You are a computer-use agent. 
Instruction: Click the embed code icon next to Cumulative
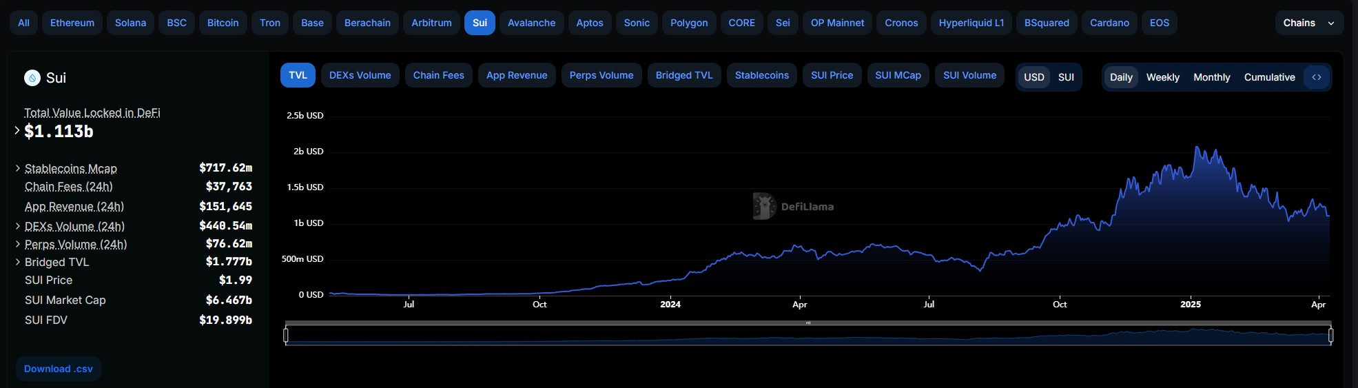(x=1317, y=77)
